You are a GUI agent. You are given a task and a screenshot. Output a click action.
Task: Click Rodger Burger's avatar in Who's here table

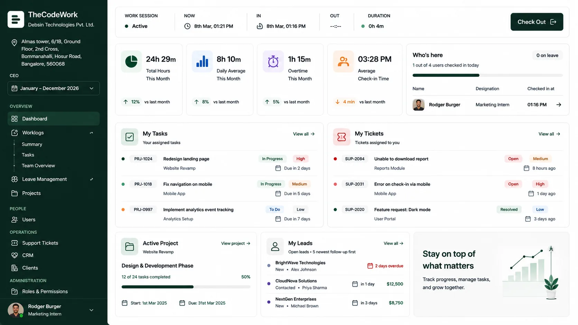(418, 105)
